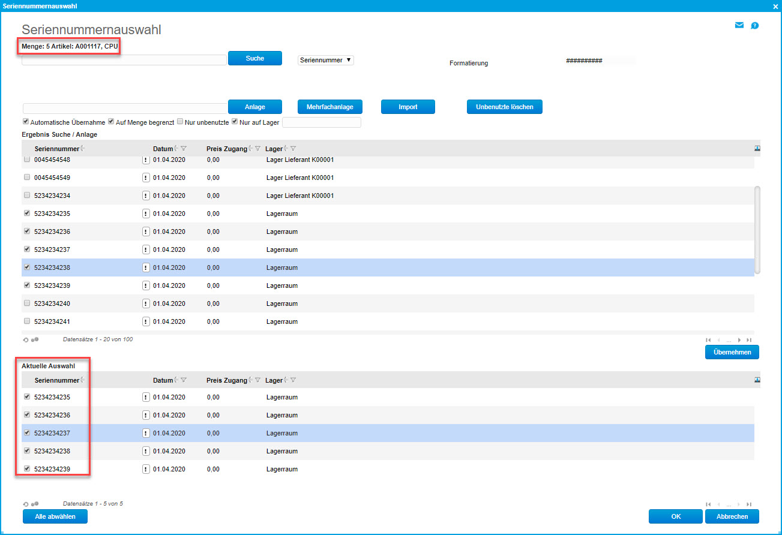
Task: Open Lager filter in results table
Action: tap(293, 149)
